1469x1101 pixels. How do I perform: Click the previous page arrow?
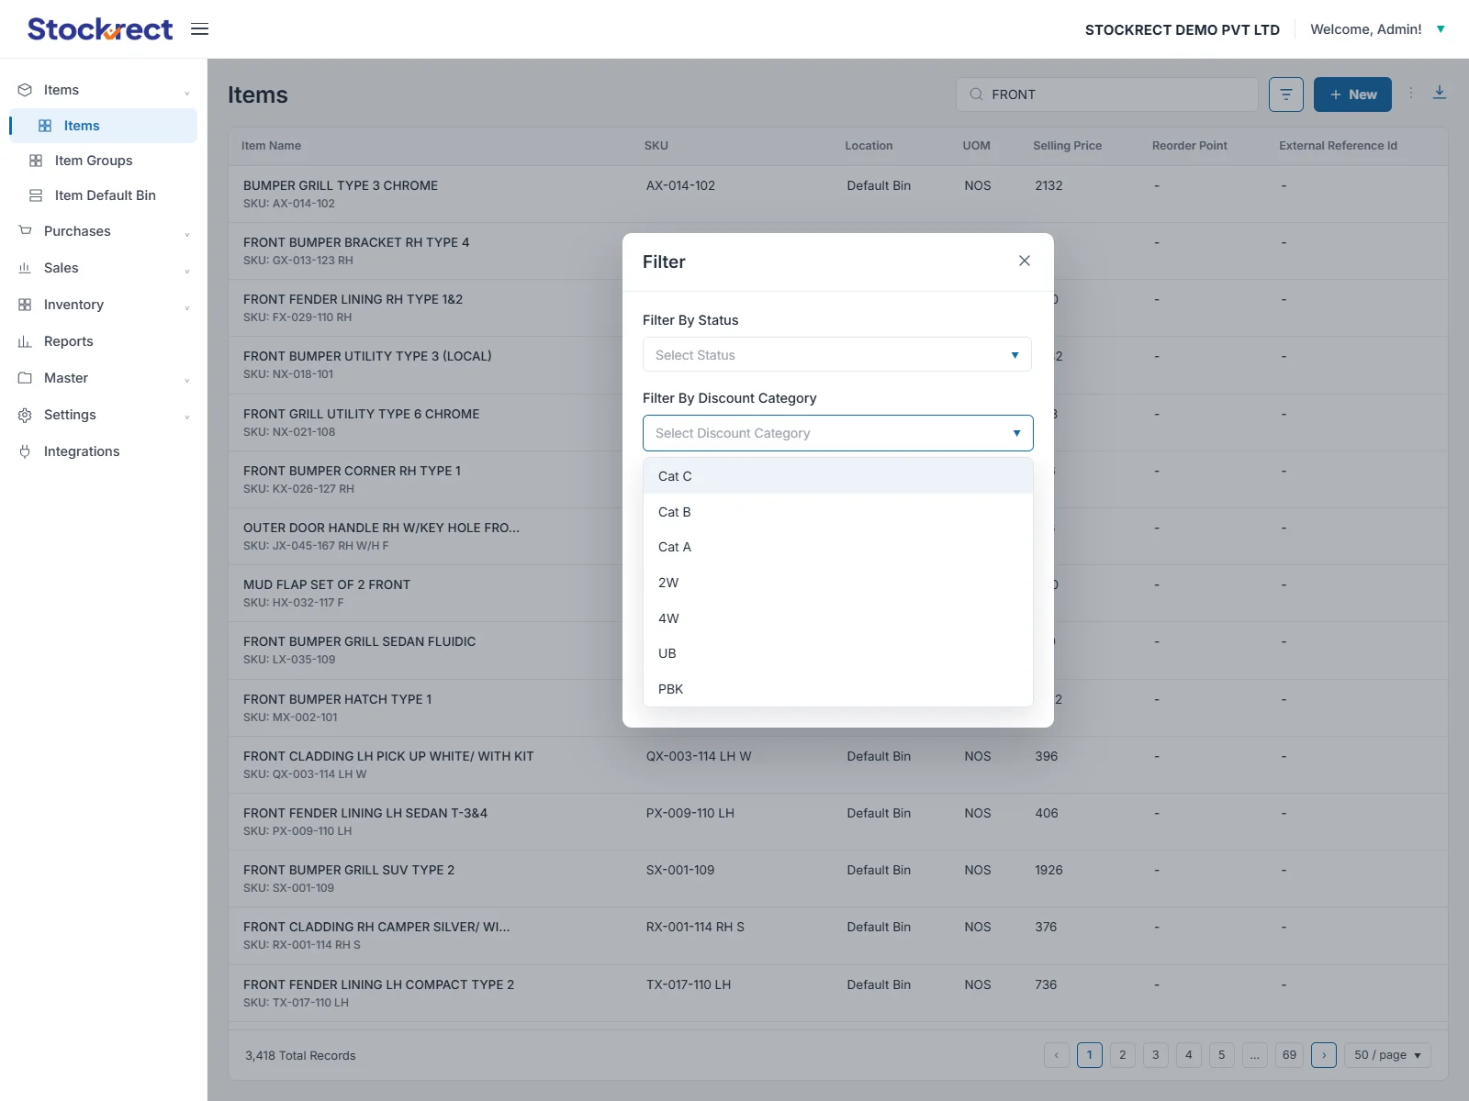[x=1057, y=1055]
